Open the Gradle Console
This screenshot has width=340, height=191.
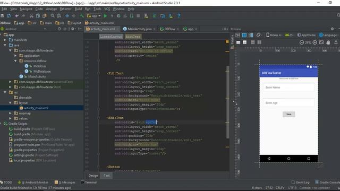click(x=327, y=183)
